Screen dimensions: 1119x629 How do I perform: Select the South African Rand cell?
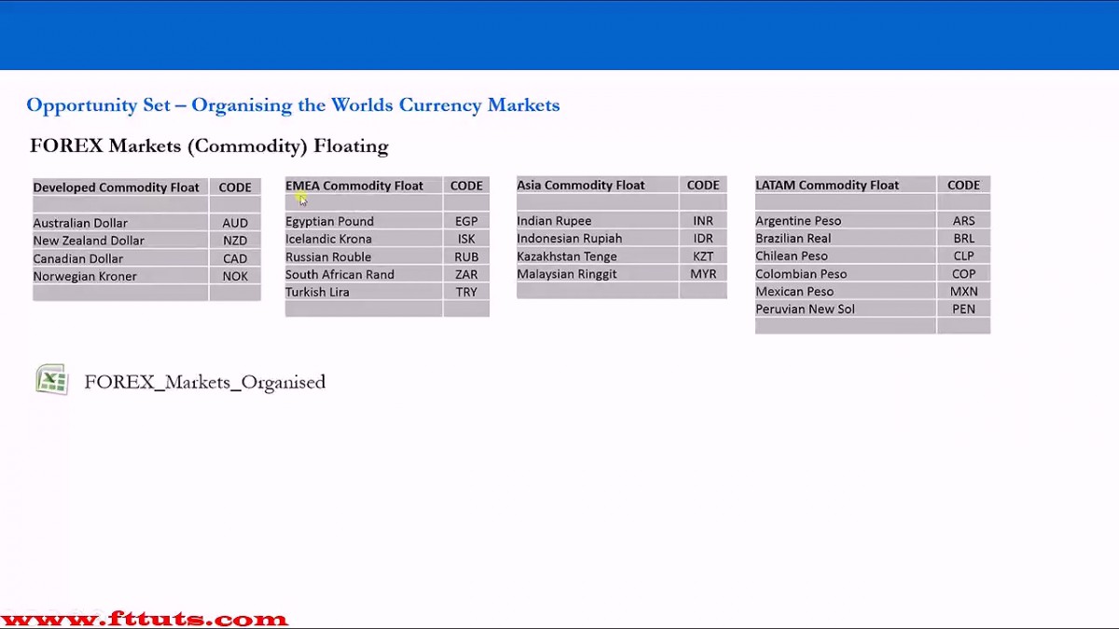click(x=364, y=274)
